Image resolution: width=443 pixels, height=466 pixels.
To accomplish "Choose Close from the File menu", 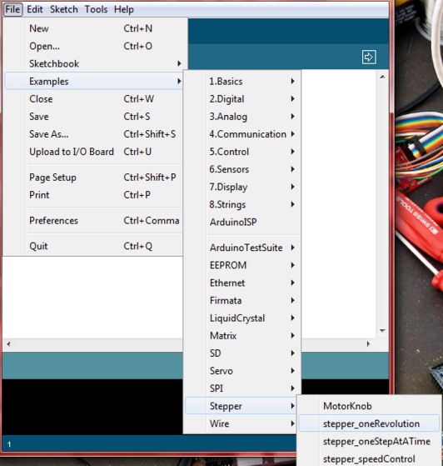I will tap(94, 98).
